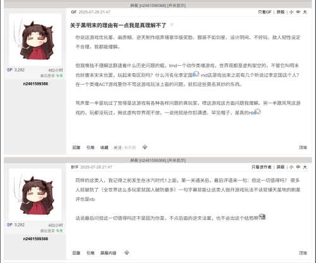Toggle 开关显示 in the second blocked banner
This screenshot has width=316, height=263.
click(x=176, y=161)
